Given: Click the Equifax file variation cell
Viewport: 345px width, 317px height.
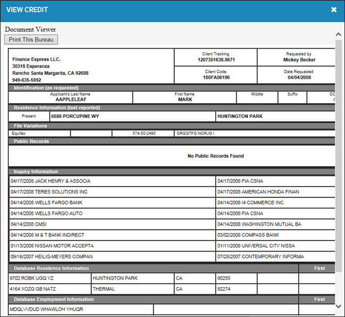Looking at the screenshot, I should 40,133.
